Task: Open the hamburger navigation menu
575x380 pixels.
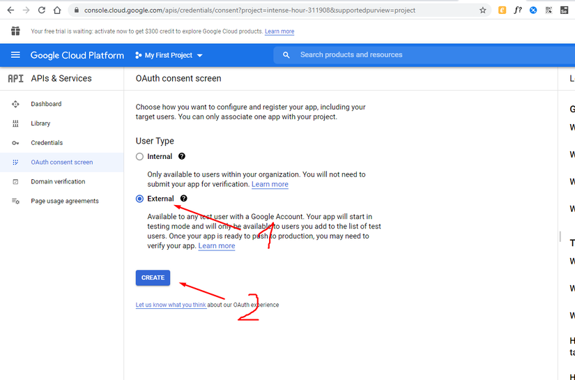Action: [15, 55]
